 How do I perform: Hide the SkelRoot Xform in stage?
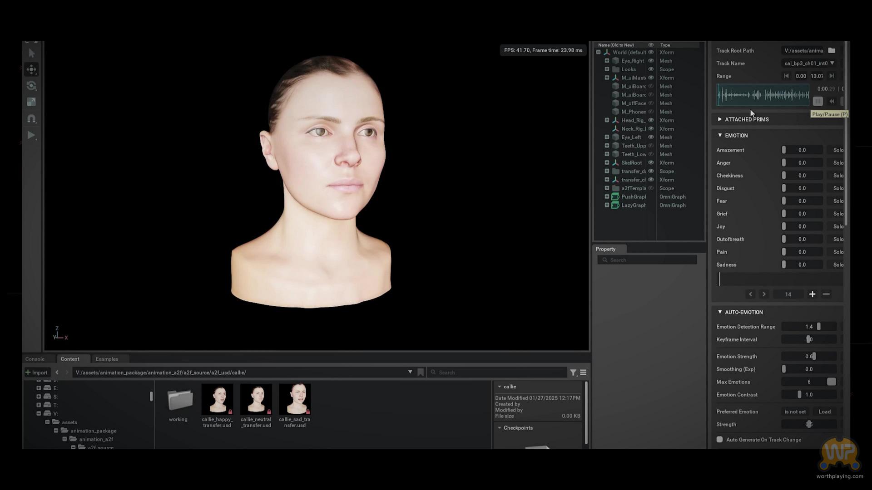click(x=651, y=163)
